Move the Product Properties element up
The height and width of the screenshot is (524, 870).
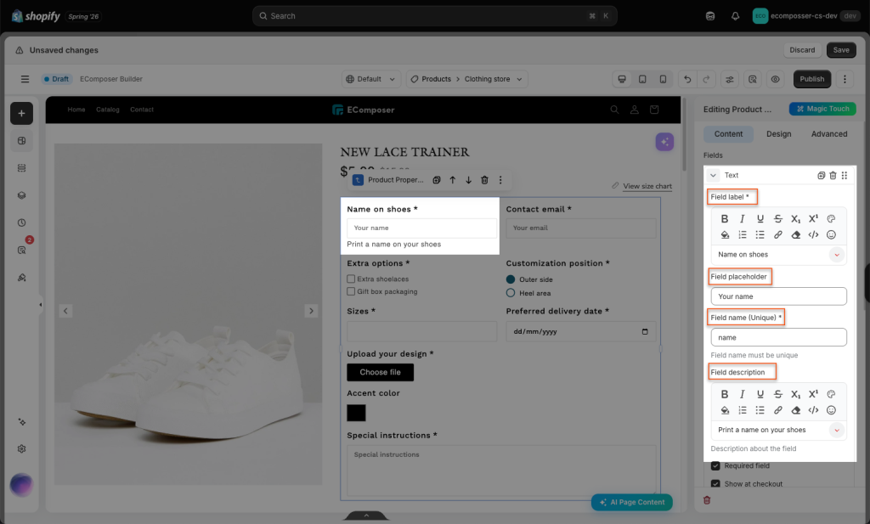453,180
